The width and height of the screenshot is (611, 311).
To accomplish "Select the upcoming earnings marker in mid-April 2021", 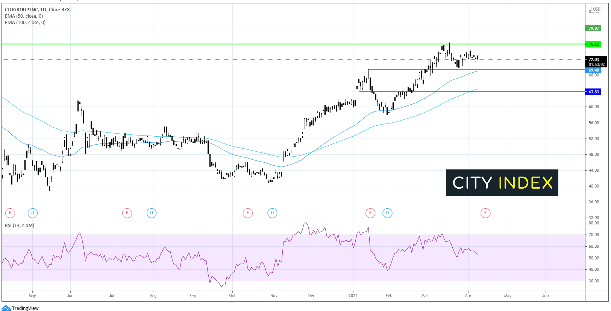I will 485,213.
